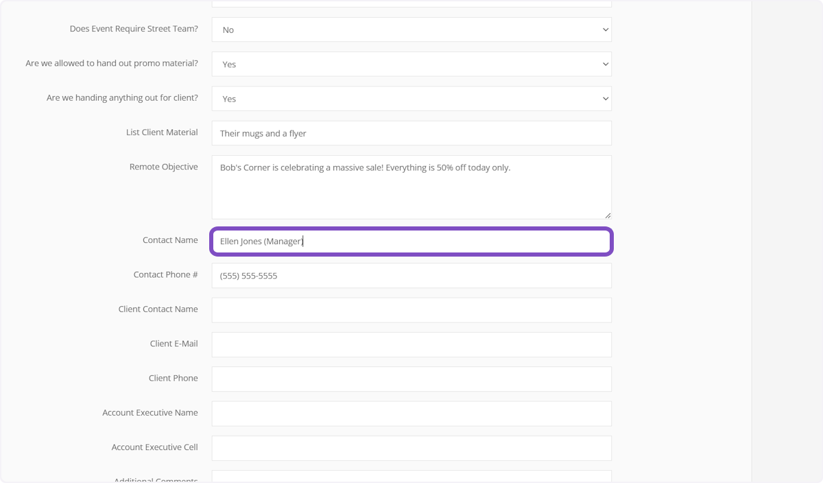Select the Account Executive Cell input
The width and height of the screenshot is (823, 483).
(411, 448)
